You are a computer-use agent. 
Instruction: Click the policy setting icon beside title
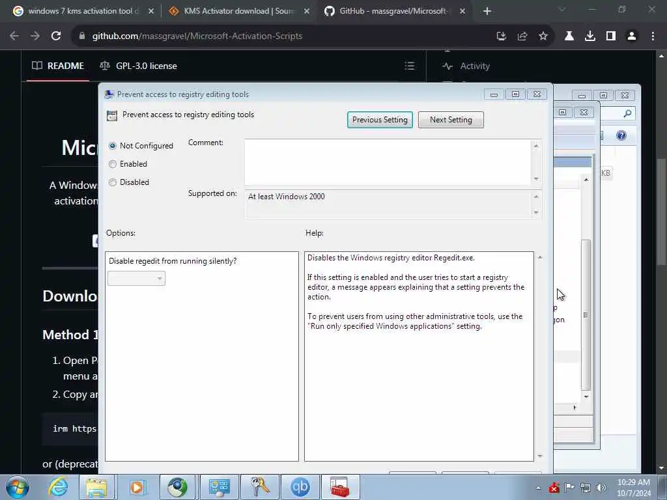tap(112, 115)
